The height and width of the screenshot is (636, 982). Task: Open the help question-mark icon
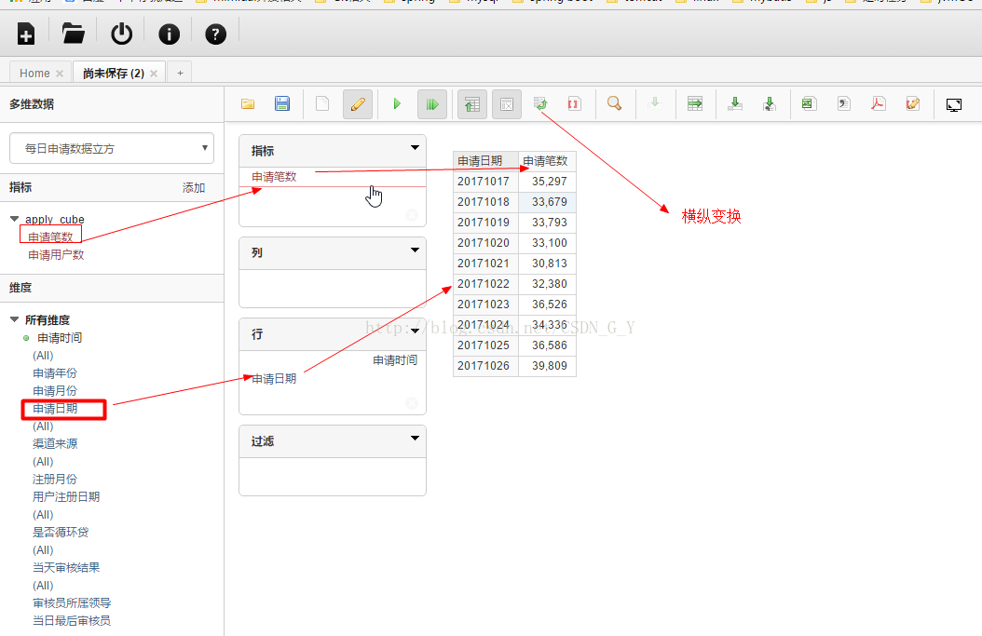pyautogui.click(x=216, y=34)
